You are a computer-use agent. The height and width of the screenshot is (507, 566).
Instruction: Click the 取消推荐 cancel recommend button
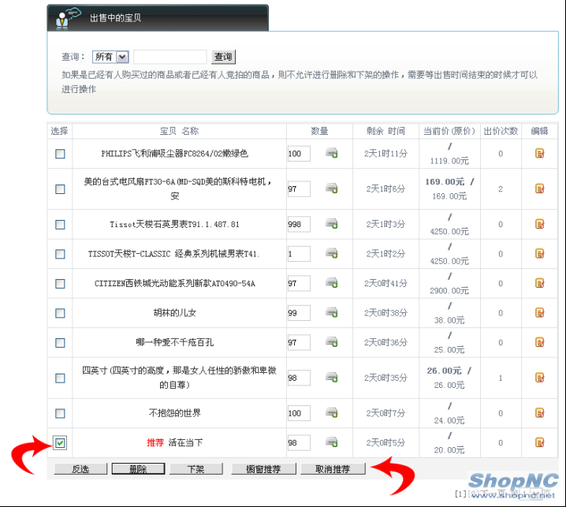coord(333,469)
